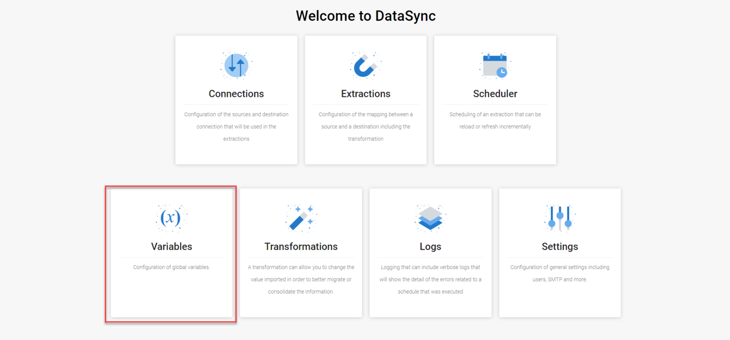The height and width of the screenshot is (340, 730).
Task: Click the Transformations magic wand icon
Action: pyautogui.click(x=301, y=218)
